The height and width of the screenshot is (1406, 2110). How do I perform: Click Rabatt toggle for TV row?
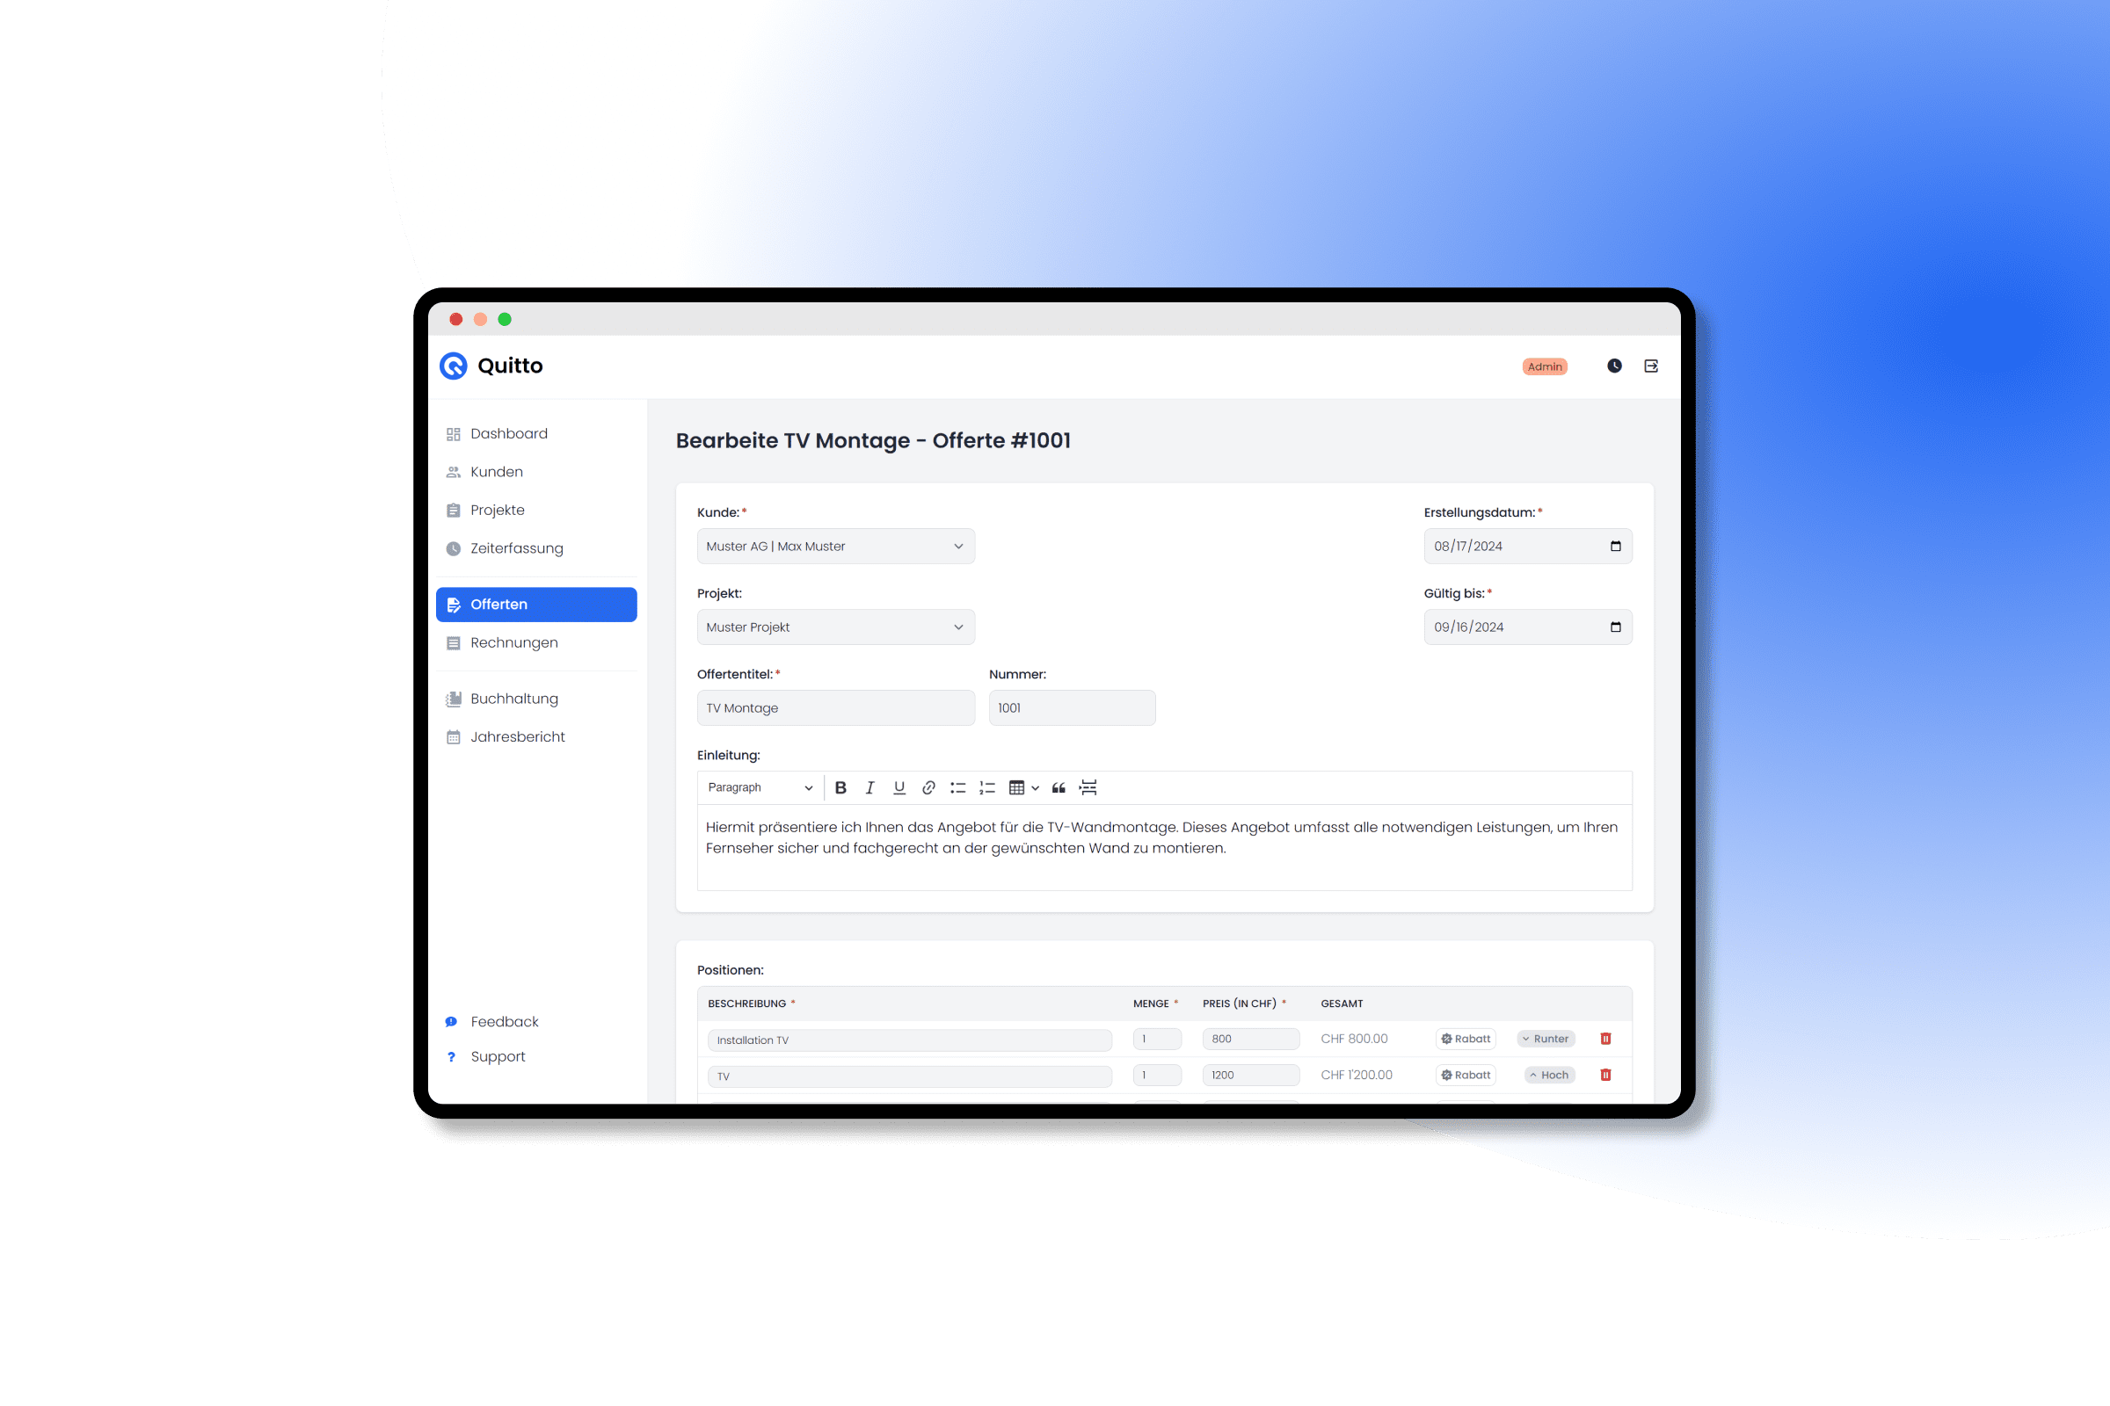click(1463, 1075)
